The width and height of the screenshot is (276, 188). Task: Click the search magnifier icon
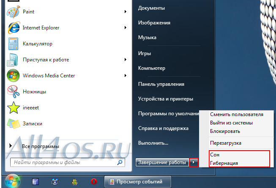coord(120,162)
